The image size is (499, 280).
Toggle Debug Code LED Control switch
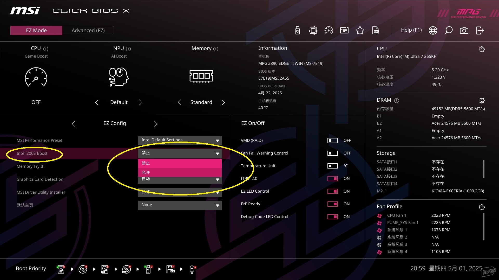click(x=332, y=217)
